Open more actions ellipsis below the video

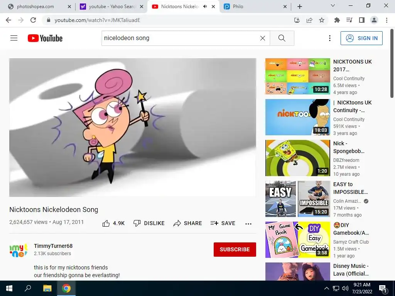(x=248, y=224)
